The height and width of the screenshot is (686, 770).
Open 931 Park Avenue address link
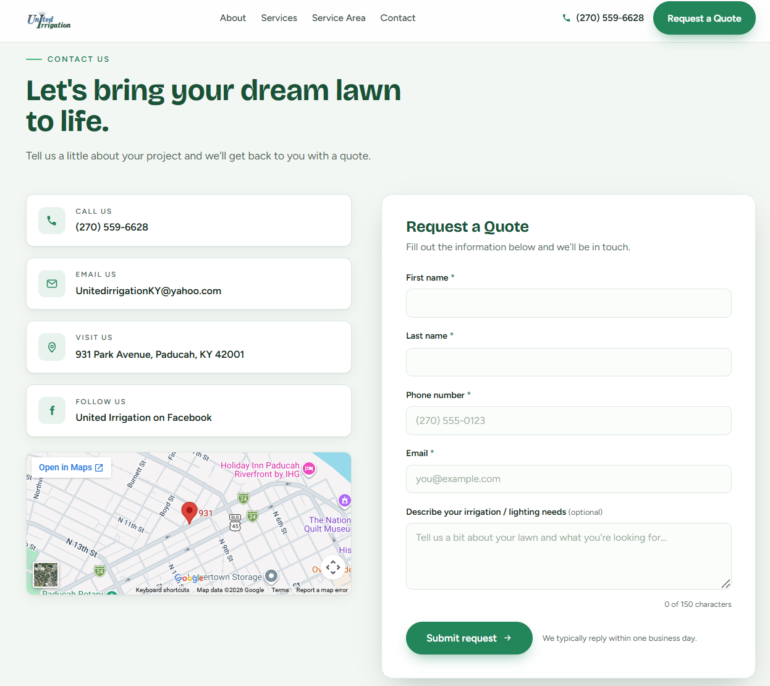(160, 354)
